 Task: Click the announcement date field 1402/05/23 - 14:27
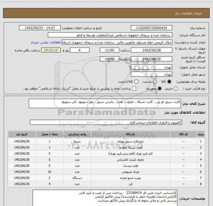(40, 28)
